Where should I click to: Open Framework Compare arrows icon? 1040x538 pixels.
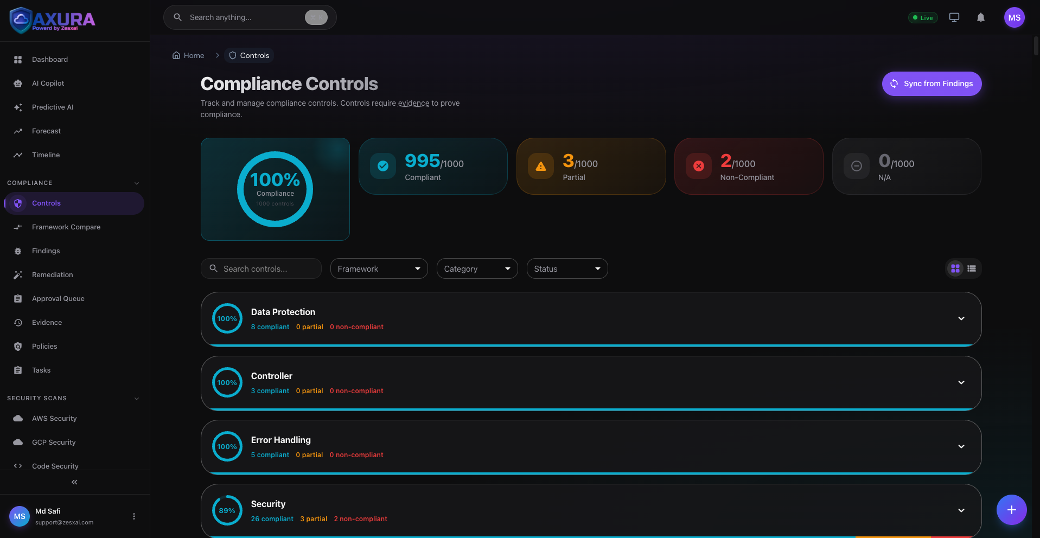click(x=18, y=227)
